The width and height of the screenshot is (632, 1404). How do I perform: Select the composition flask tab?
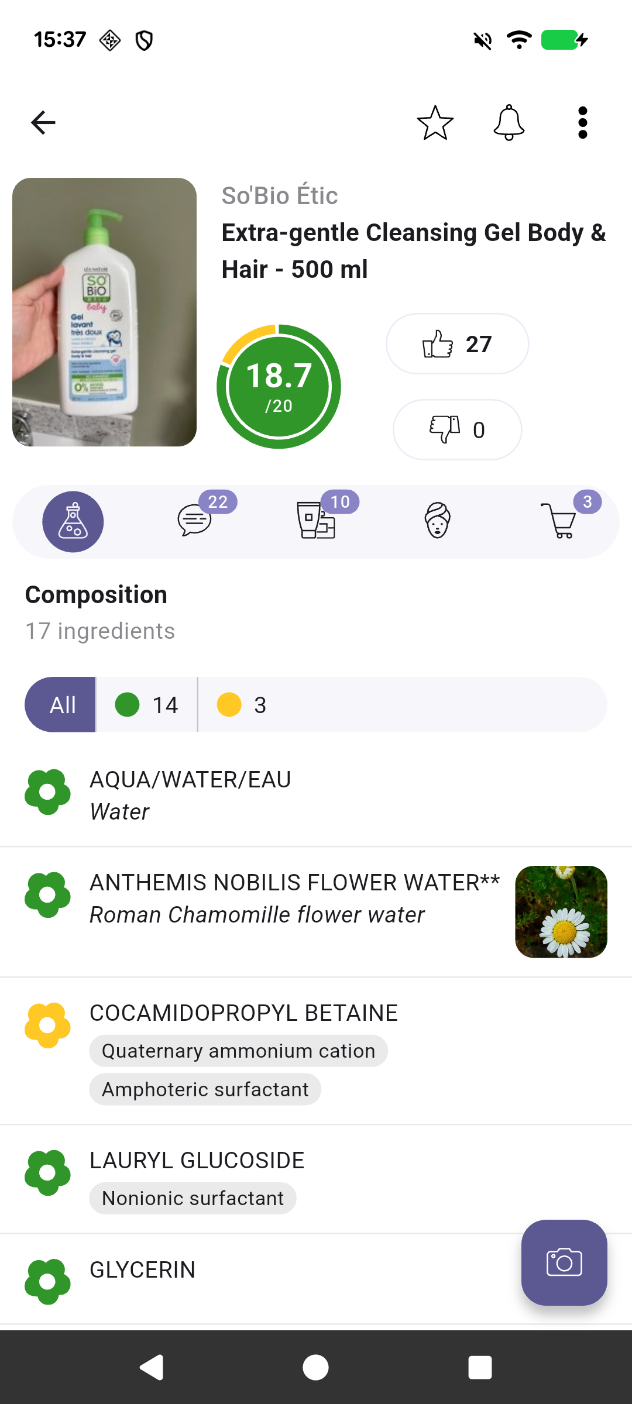[x=73, y=521]
